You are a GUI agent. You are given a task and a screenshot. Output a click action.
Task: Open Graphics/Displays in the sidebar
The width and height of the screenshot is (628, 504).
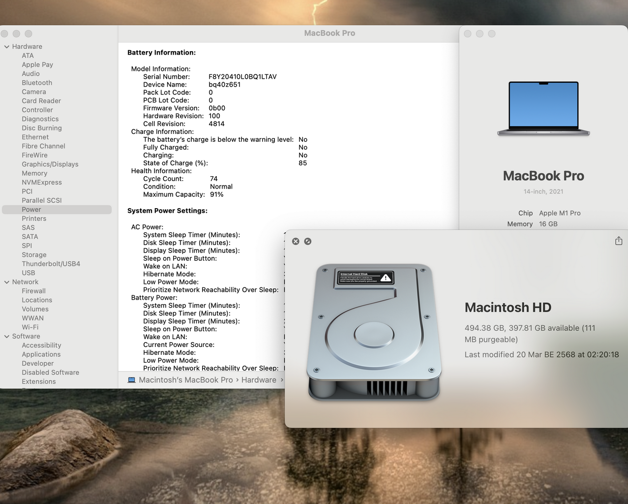point(50,164)
